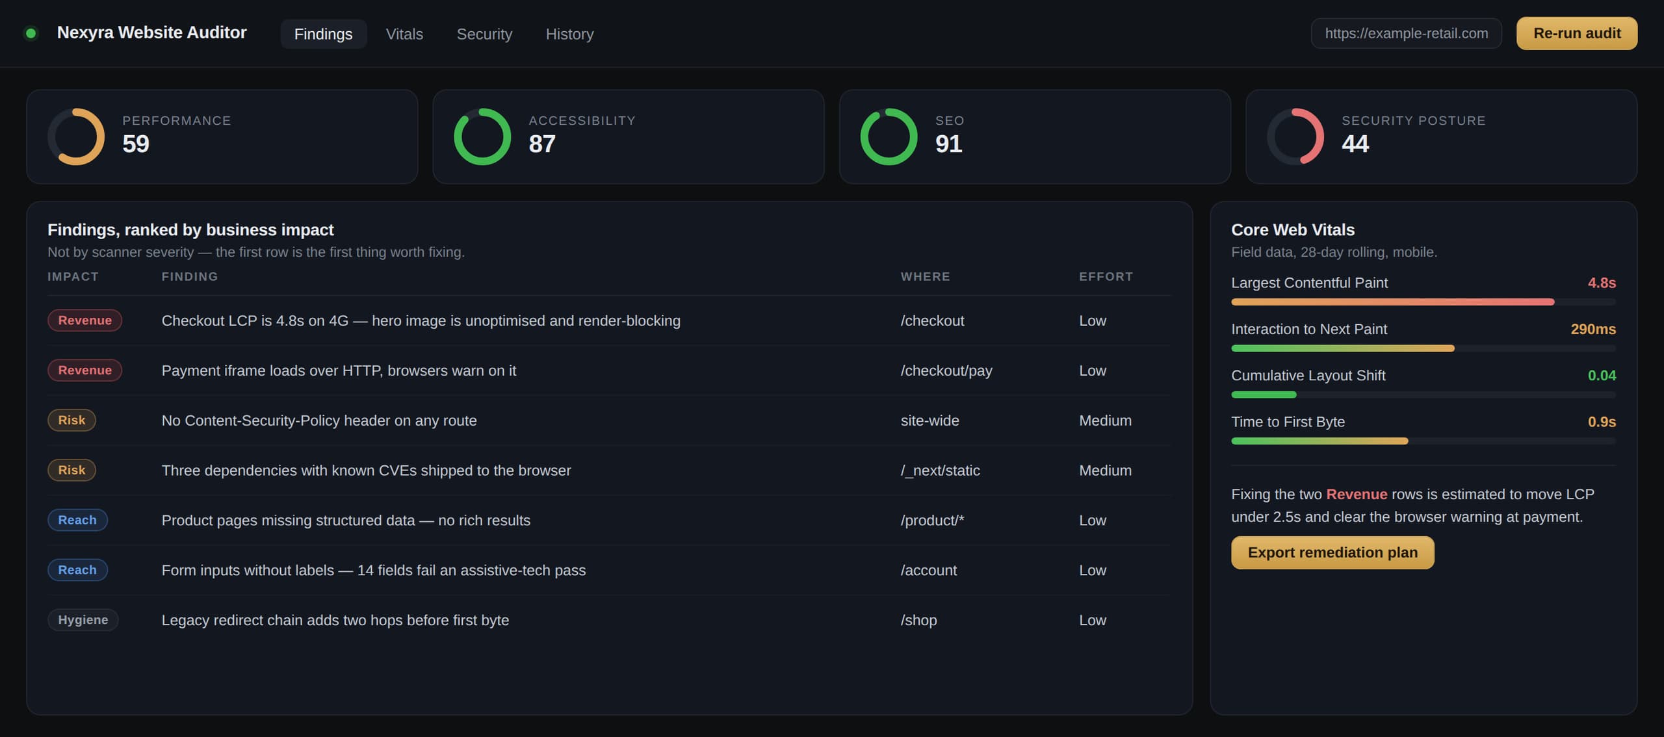The width and height of the screenshot is (1664, 737).
Task: Click the Hygiene badge
Action: tap(83, 620)
